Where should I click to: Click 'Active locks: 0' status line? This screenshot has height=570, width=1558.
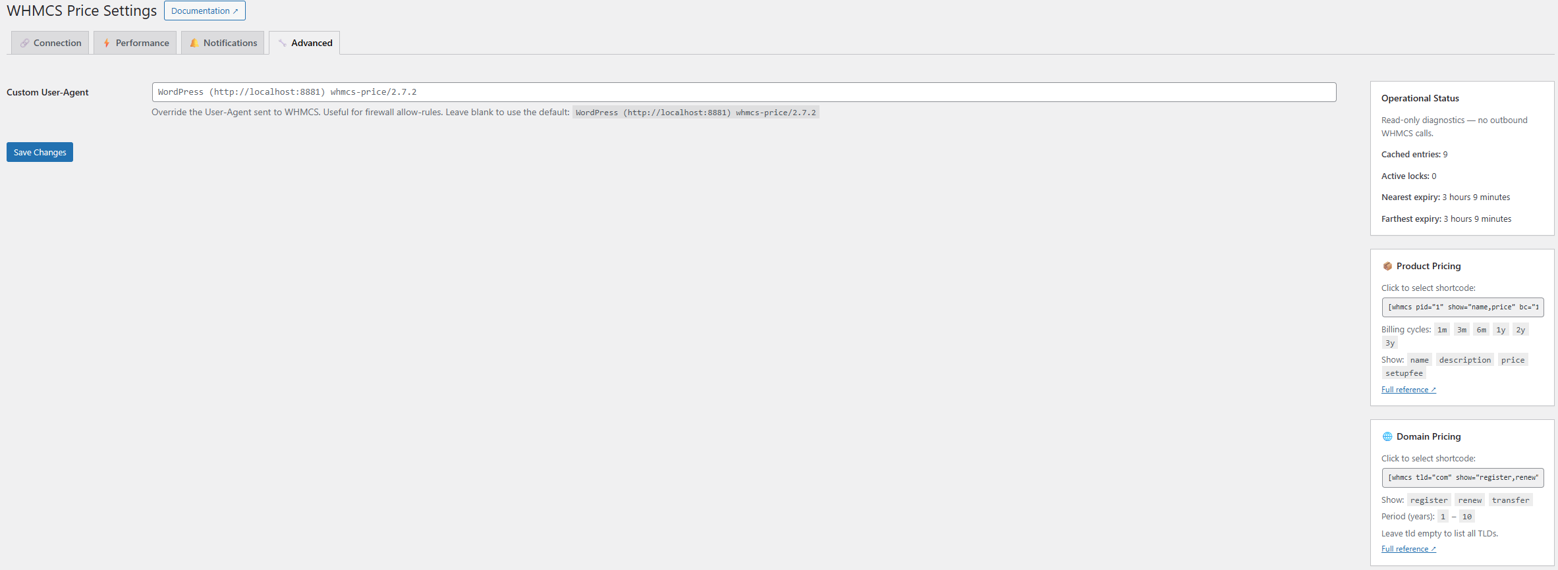1408,176
